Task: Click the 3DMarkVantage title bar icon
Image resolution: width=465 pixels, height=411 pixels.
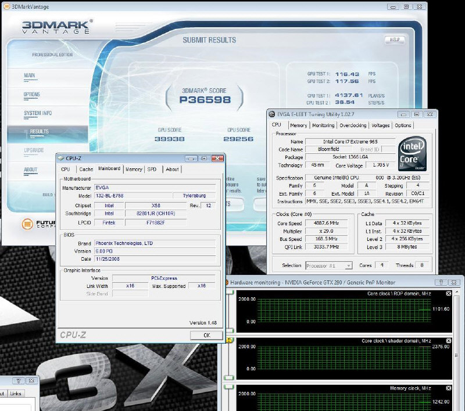Action: tap(6, 6)
